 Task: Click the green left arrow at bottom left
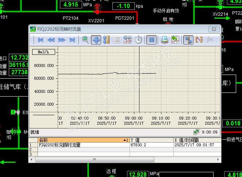[8, 162]
